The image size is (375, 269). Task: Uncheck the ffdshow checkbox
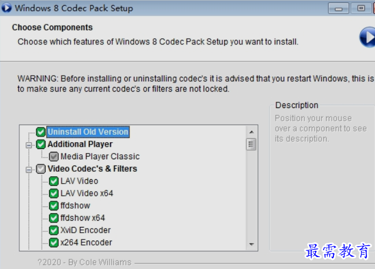[54, 206]
